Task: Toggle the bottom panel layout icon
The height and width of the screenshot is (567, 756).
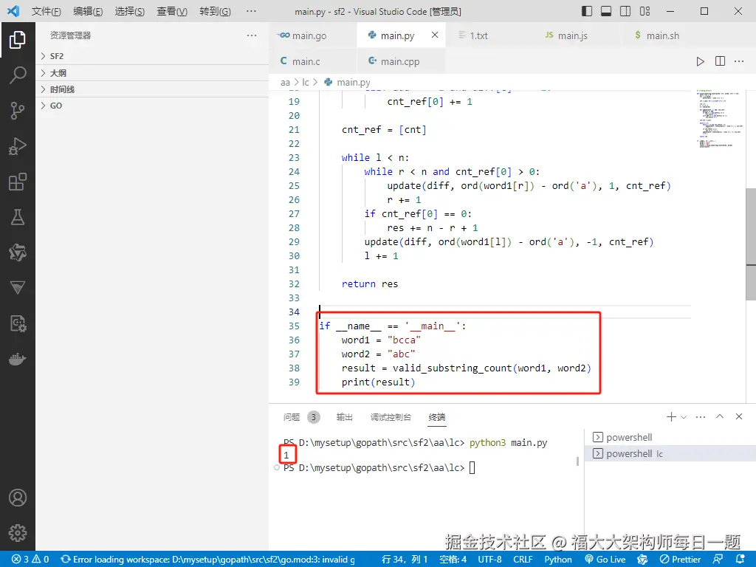Action: 606,11
